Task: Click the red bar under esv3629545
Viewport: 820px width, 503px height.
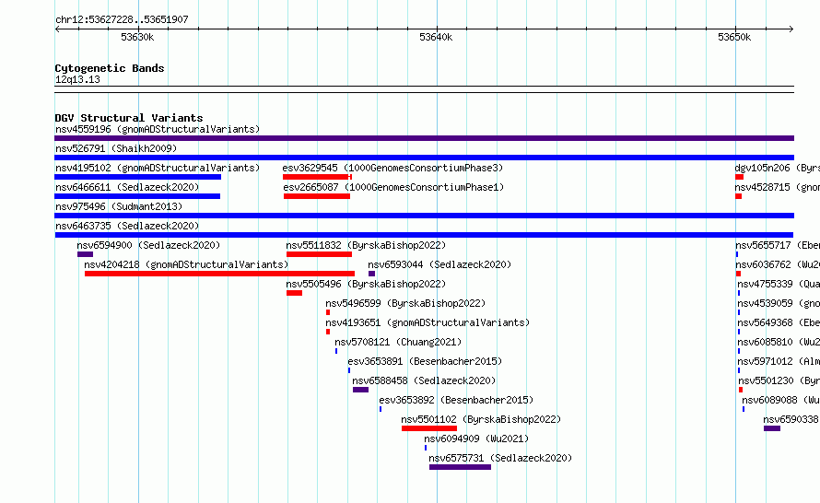Action: pos(317,177)
